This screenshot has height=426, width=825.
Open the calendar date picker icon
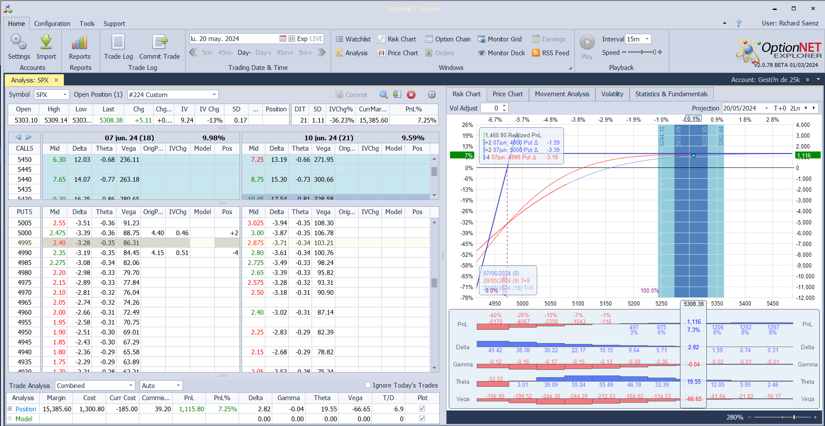pyautogui.click(x=283, y=39)
